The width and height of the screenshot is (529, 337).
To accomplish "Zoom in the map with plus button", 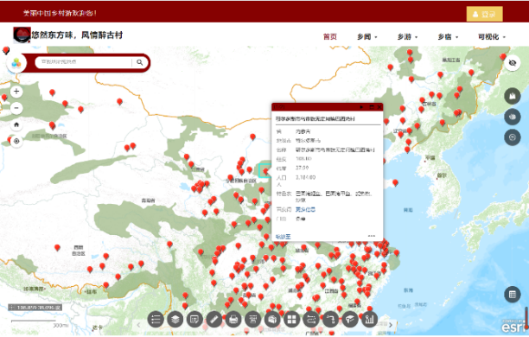I will click(x=16, y=92).
